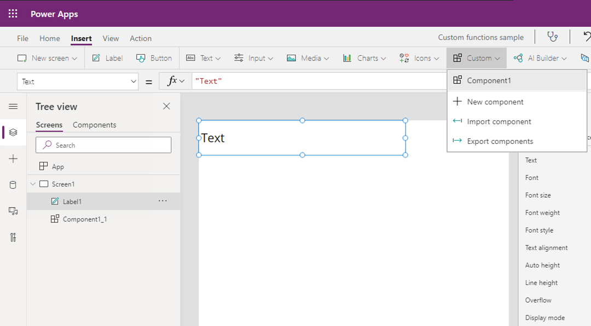Open the Action menu
This screenshot has height=326, width=591.
tap(140, 38)
